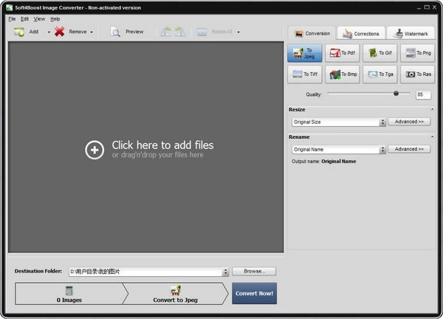Click the Preview toolbar button
The width and height of the screenshot is (443, 319).
pyautogui.click(x=127, y=32)
